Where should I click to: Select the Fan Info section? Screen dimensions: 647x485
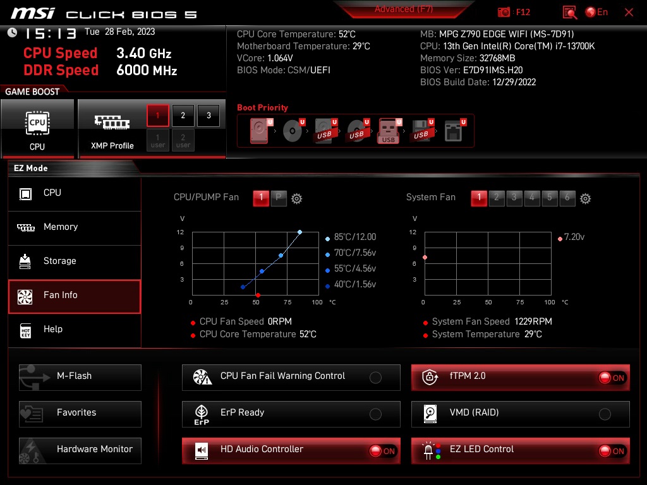[75, 296]
